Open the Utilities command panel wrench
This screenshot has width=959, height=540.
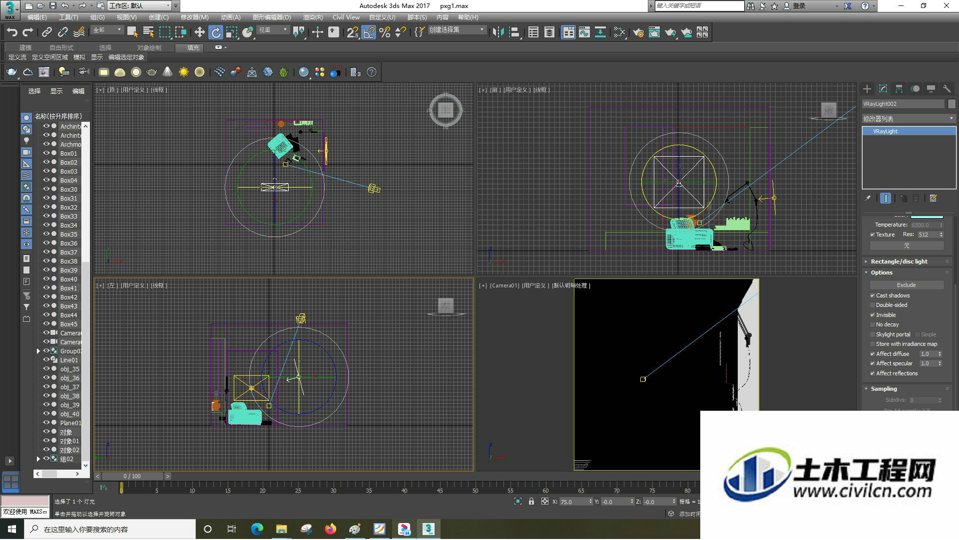coord(947,89)
